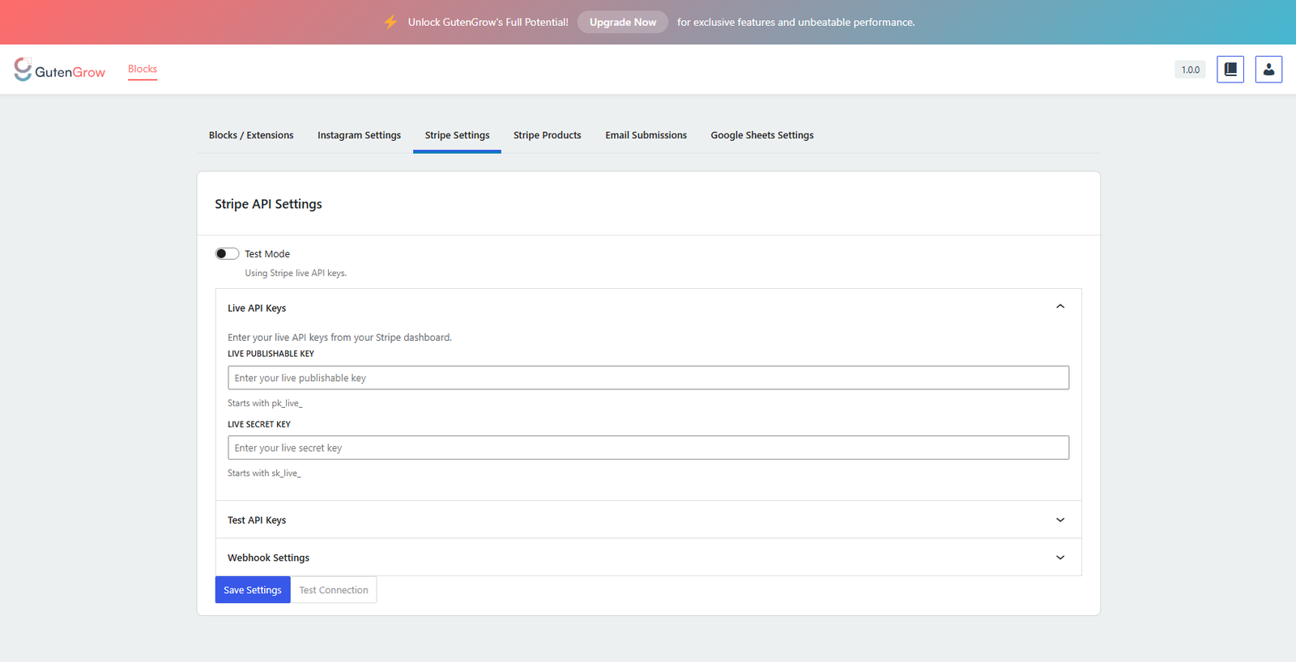The width and height of the screenshot is (1296, 662).
Task: Expand the Webhook Settings section
Action: [1059, 558]
